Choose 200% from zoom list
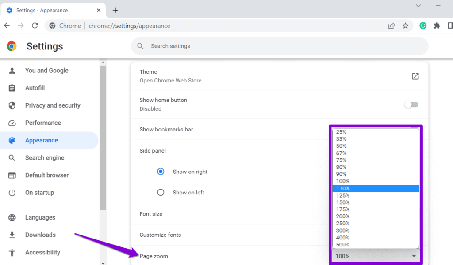This screenshot has width=453, height=265. pyautogui.click(x=376, y=216)
